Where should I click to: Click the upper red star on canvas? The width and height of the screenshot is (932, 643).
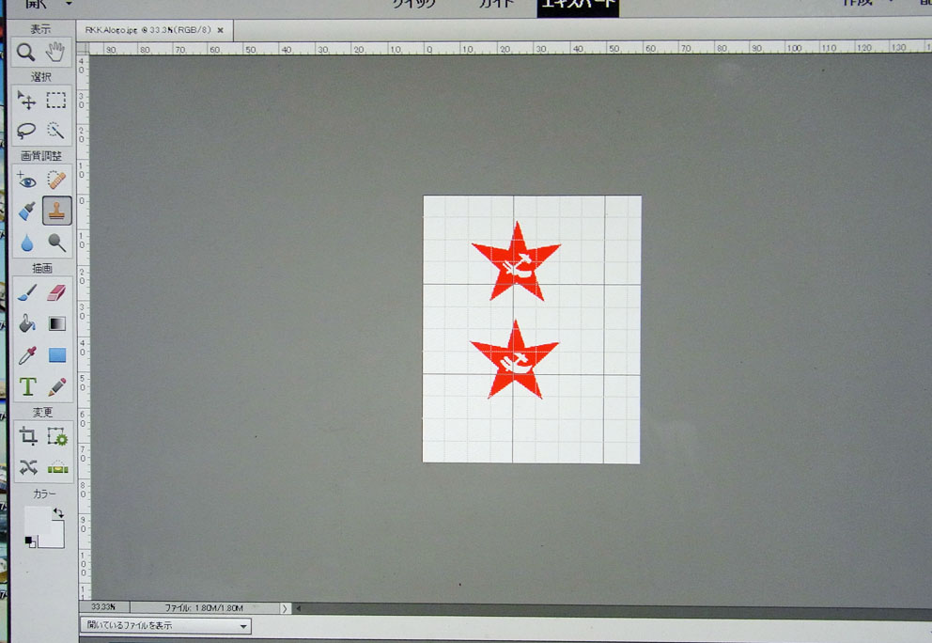(516, 261)
